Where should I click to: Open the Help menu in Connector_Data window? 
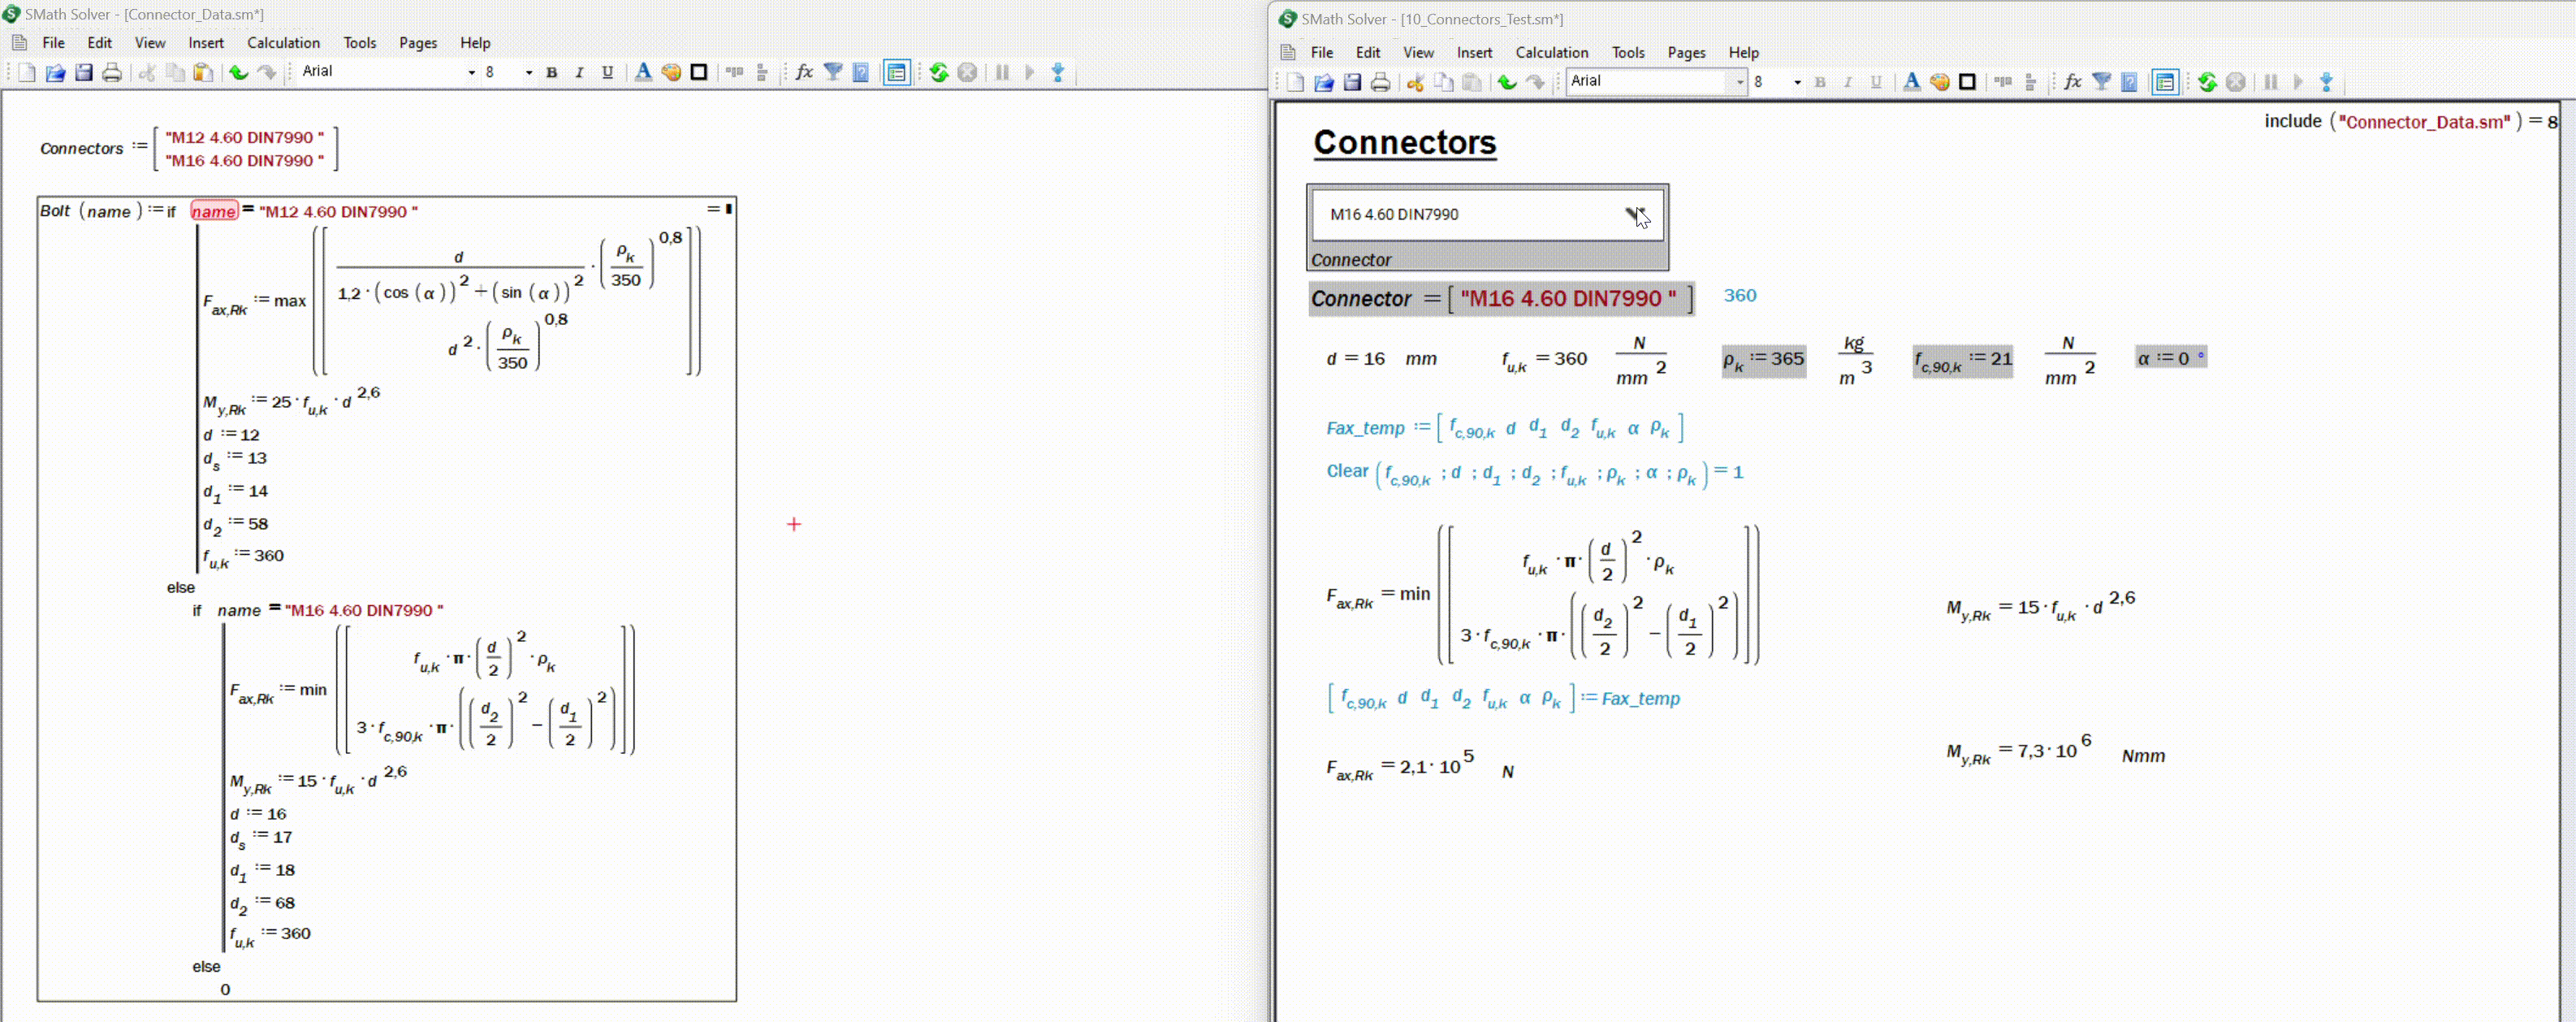coord(475,43)
